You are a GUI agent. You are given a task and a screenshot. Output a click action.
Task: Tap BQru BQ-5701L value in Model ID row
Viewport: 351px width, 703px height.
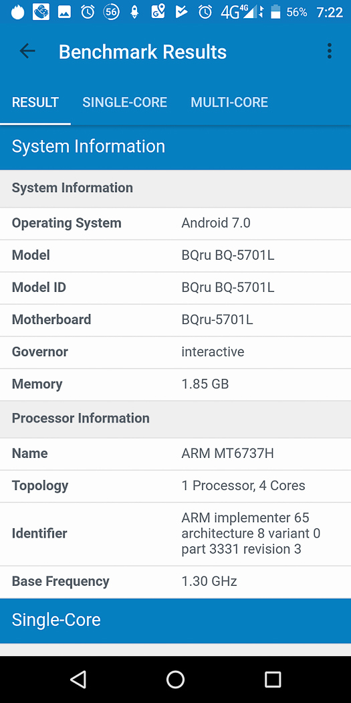coord(228,287)
